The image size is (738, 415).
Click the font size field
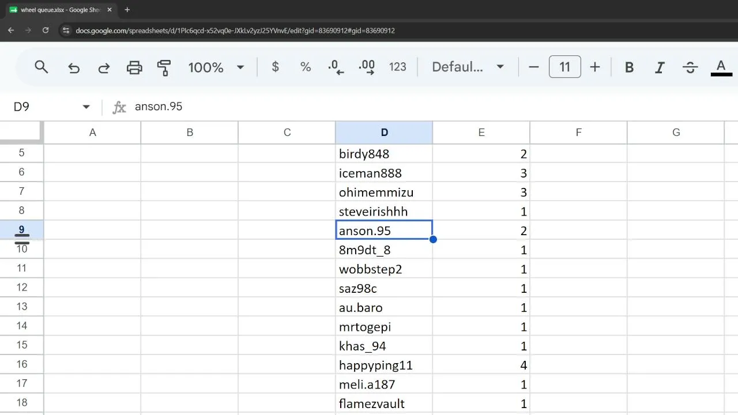tap(564, 67)
